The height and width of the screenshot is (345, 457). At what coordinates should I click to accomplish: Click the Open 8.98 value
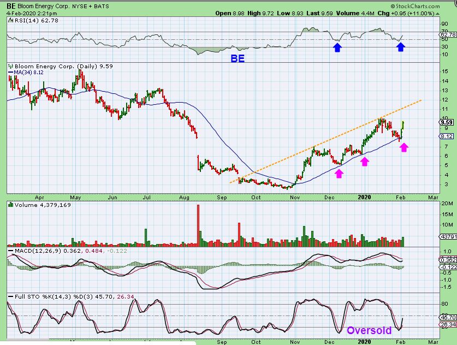coord(230,14)
